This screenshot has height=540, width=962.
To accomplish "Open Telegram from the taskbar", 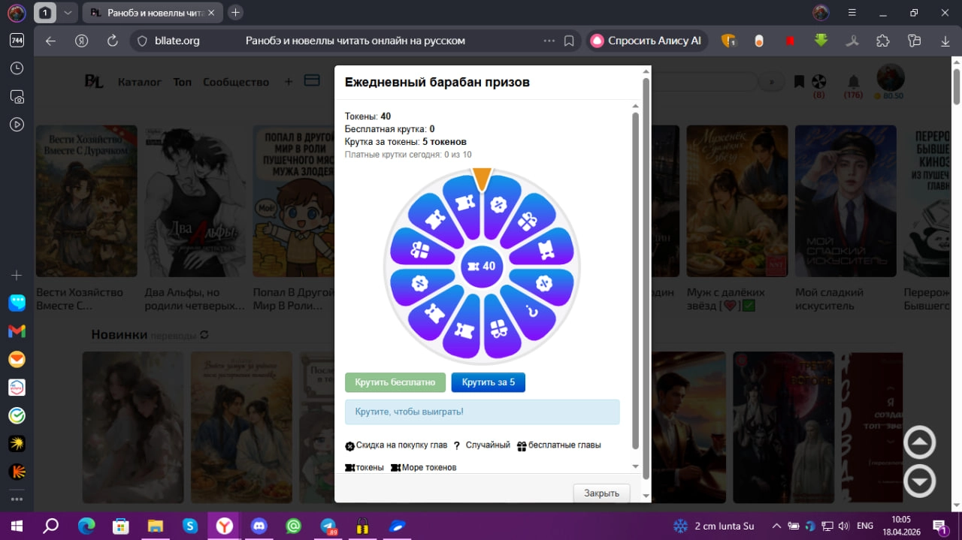I will [328, 526].
